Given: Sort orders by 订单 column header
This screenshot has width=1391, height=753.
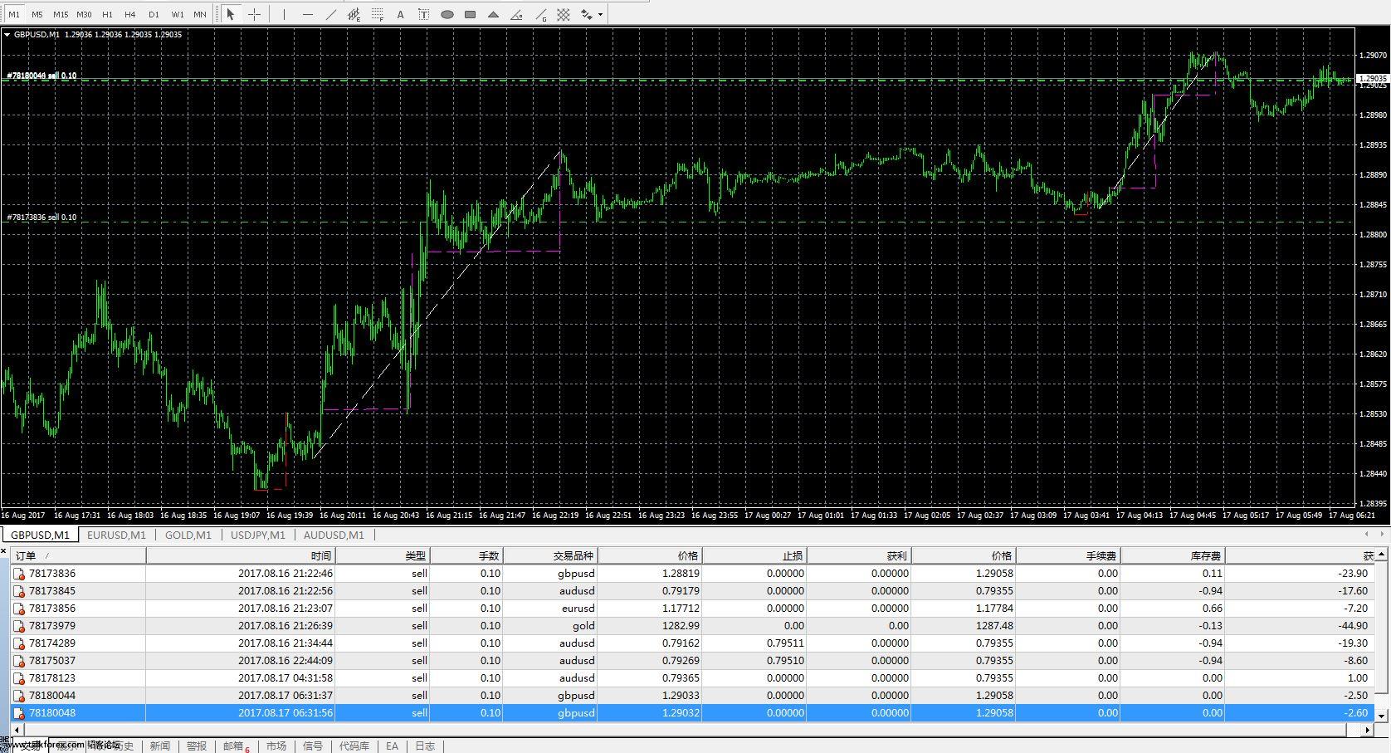Looking at the screenshot, I should tap(78, 555).
